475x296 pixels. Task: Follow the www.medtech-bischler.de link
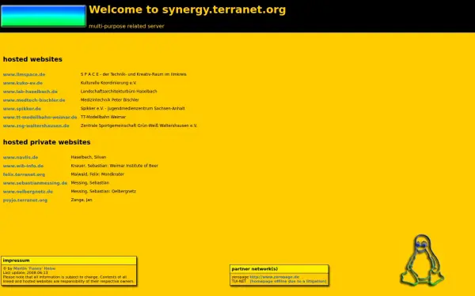click(34, 100)
